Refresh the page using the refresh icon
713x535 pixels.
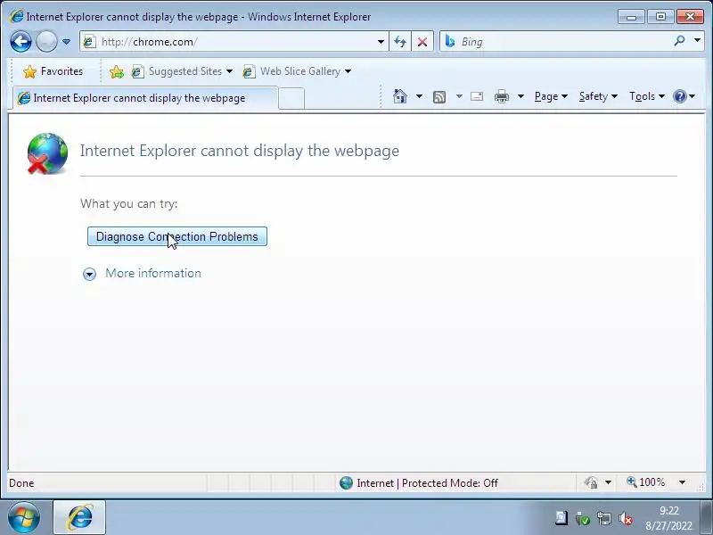400,42
